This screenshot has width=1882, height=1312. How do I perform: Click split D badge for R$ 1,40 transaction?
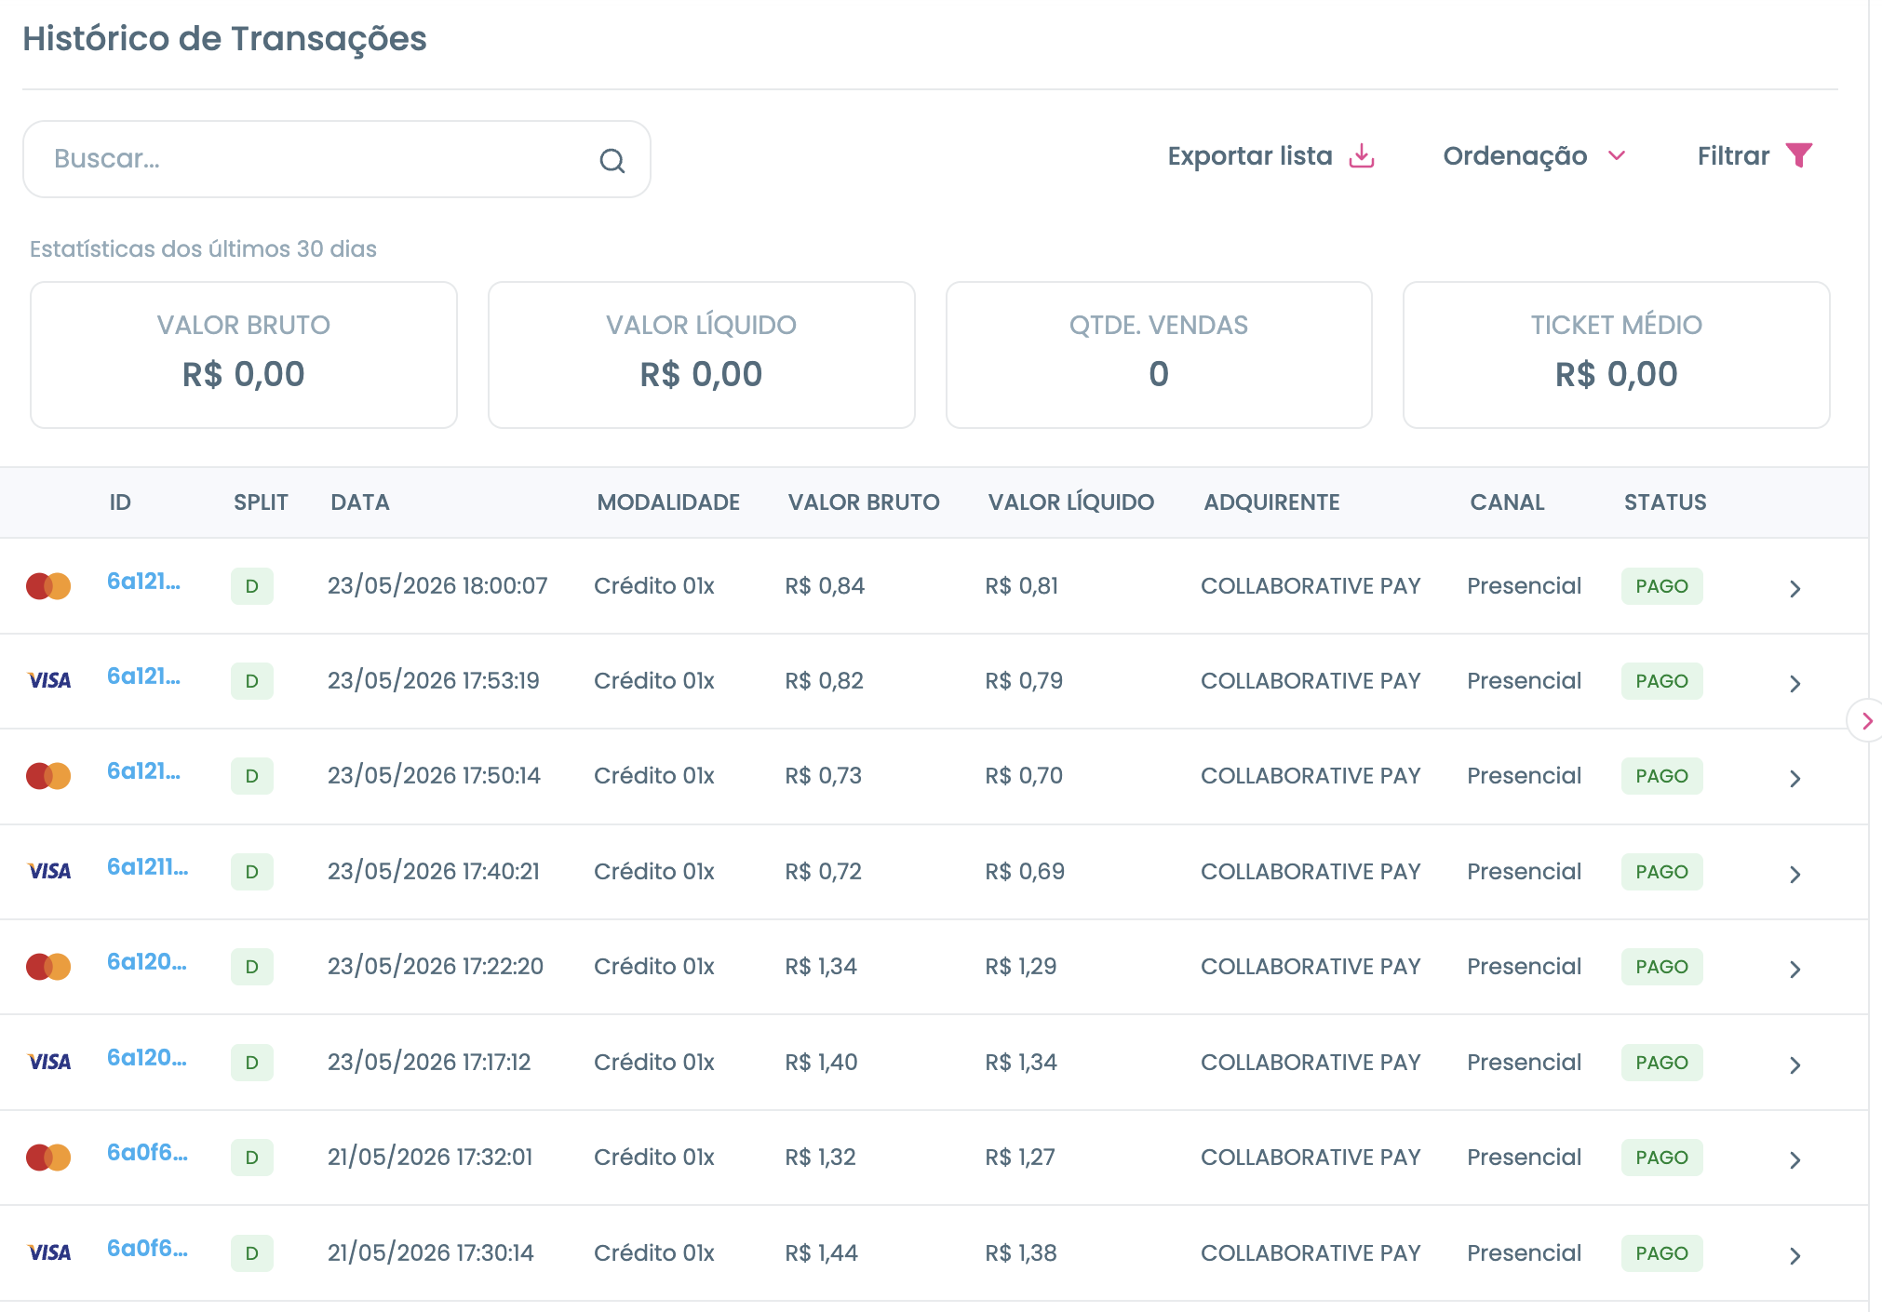252,1063
